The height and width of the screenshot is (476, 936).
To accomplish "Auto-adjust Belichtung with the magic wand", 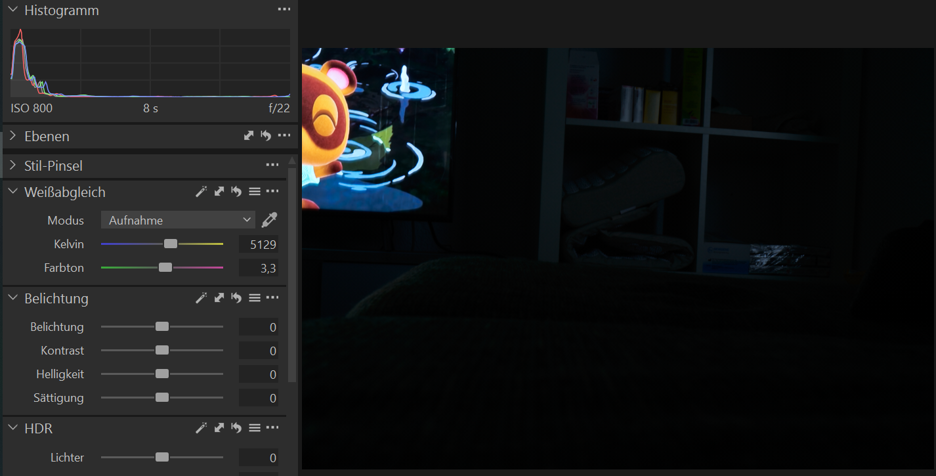I will (x=202, y=298).
